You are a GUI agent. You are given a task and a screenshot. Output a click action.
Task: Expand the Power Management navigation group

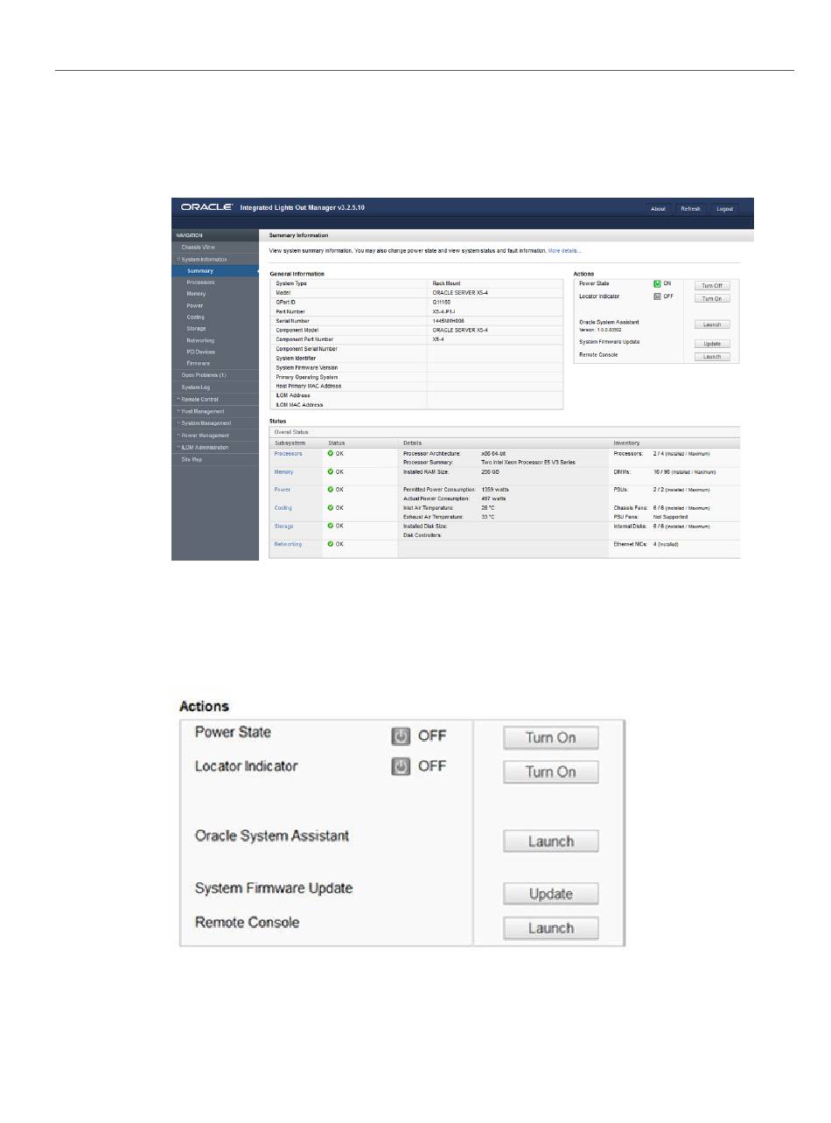pos(178,436)
